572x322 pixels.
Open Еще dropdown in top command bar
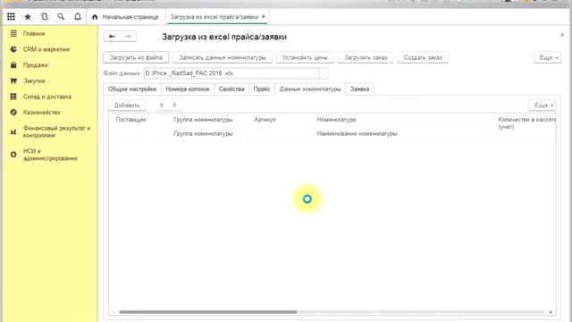(547, 57)
